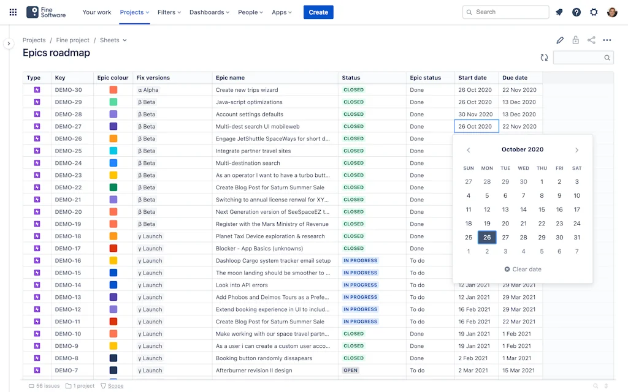Click the refresh icon above the table

coord(544,58)
